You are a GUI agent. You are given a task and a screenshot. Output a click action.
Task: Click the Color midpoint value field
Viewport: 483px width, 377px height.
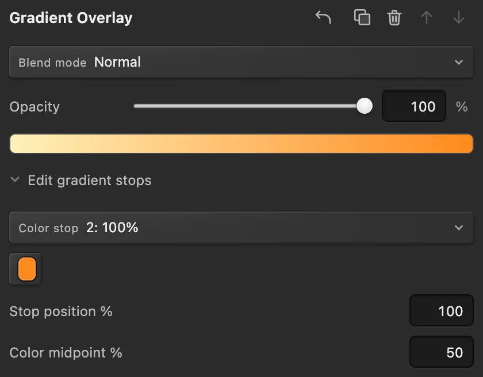[x=442, y=352]
